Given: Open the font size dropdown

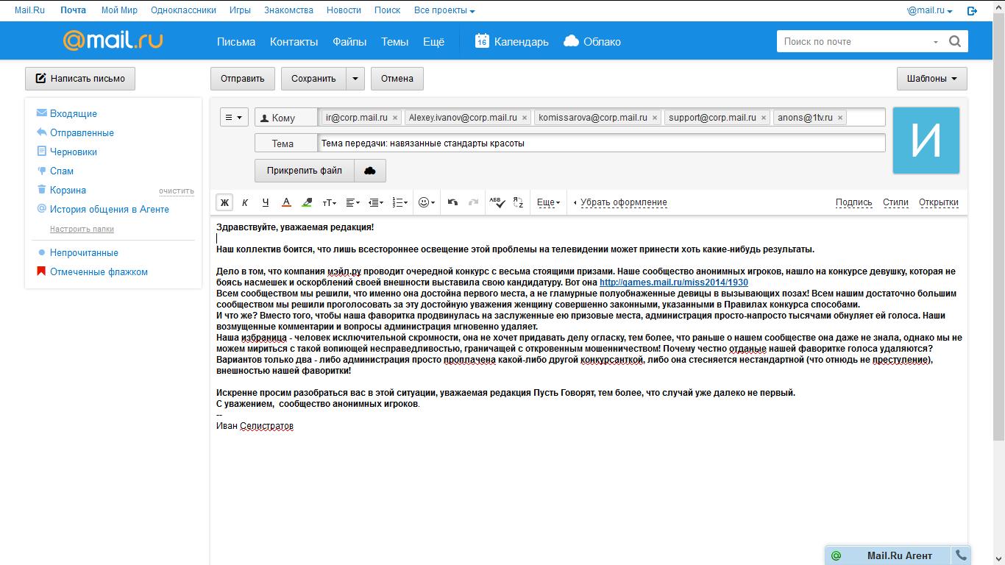Looking at the screenshot, I should pyautogui.click(x=330, y=202).
